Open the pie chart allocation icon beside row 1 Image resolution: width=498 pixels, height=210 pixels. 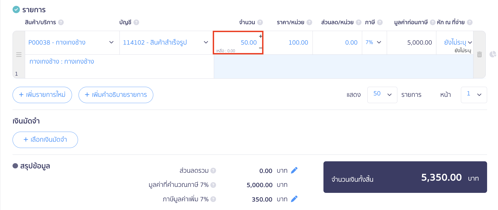493,54
